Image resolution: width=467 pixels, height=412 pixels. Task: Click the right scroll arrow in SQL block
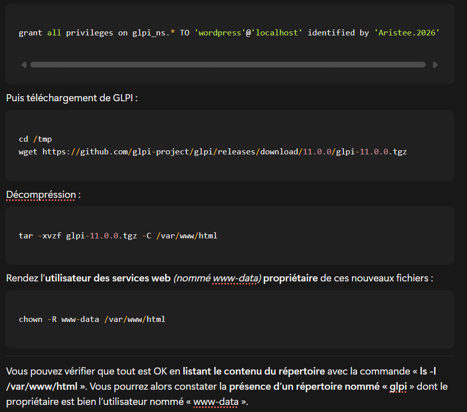tap(435, 65)
